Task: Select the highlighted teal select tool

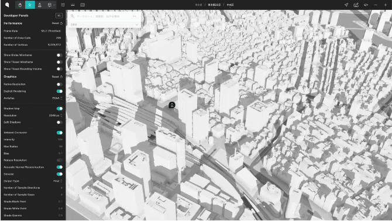Action: coord(30,5)
